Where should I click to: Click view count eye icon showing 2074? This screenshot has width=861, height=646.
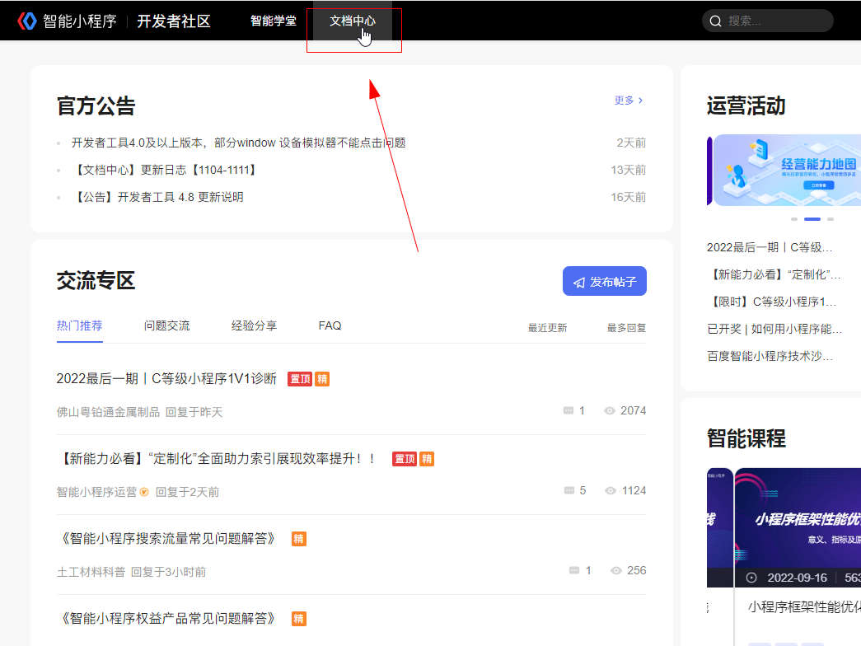pos(610,411)
